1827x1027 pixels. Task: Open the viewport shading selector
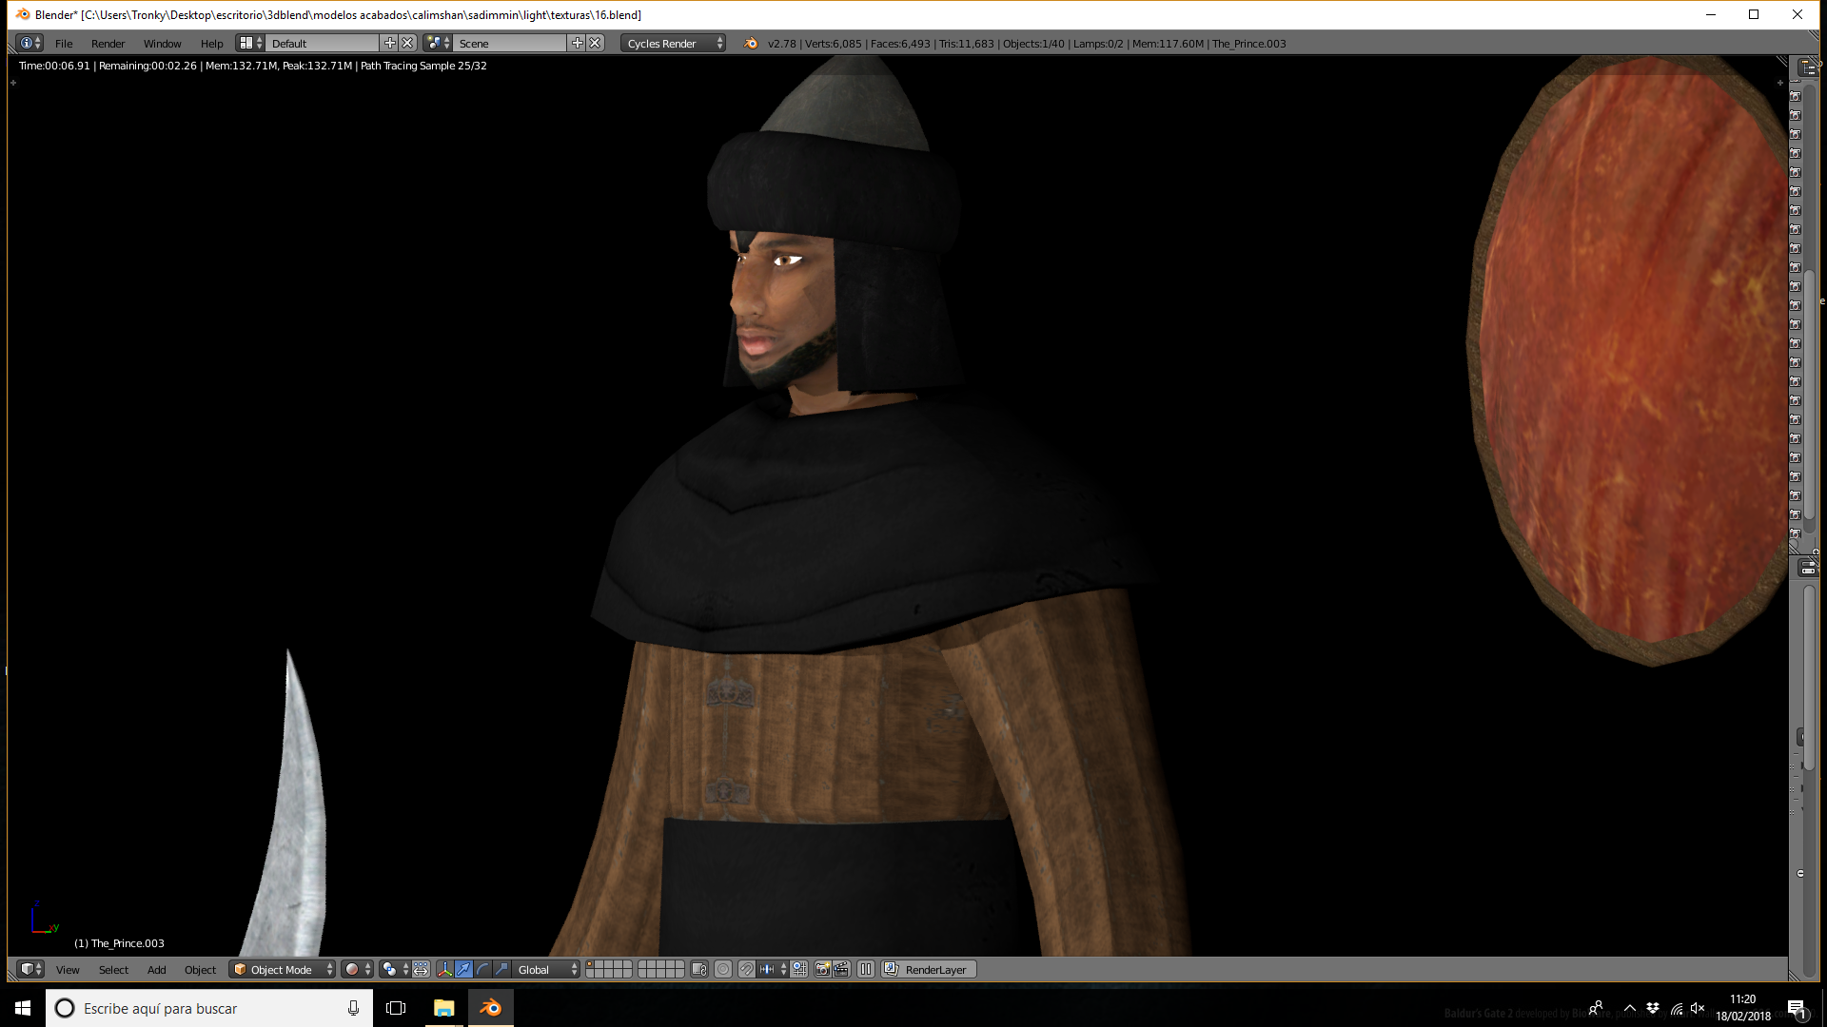[358, 969]
